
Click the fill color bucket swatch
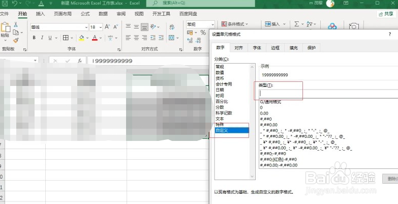tap(81, 38)
